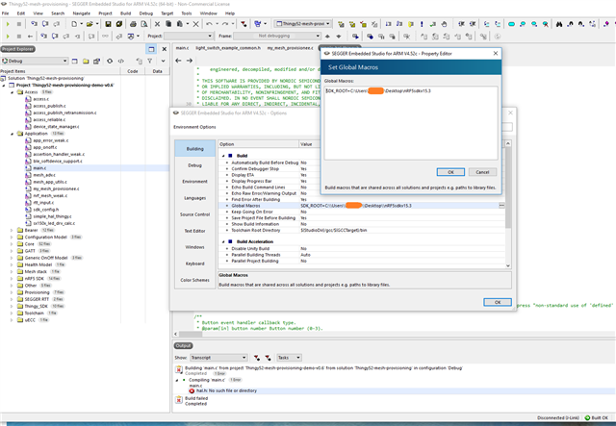
Task: Click the Open File folder icon in toolbar
Action: [x=90, y=24]
